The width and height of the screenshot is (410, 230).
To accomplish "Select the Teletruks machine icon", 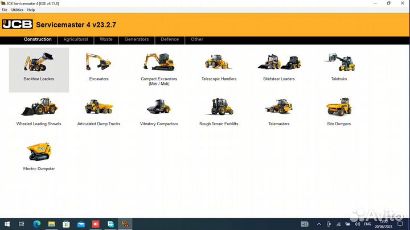I will pos(339,62).
